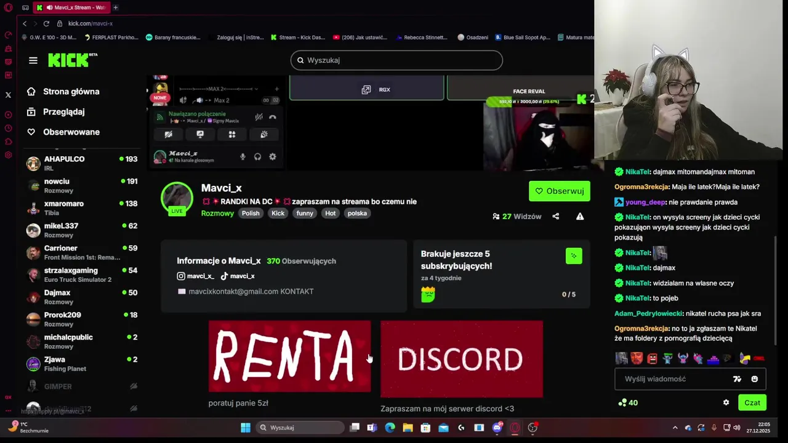
Task: Open AHAPULCO channel in sidebar
Action: pos(82,163)
